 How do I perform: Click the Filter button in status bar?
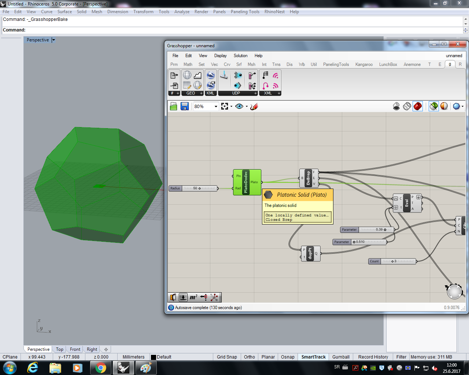[x=401, y=357]
